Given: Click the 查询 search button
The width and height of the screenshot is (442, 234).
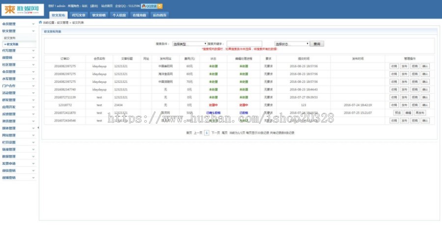Looking at the screenshot, I should pyautogui.click(x=317, y=44).
